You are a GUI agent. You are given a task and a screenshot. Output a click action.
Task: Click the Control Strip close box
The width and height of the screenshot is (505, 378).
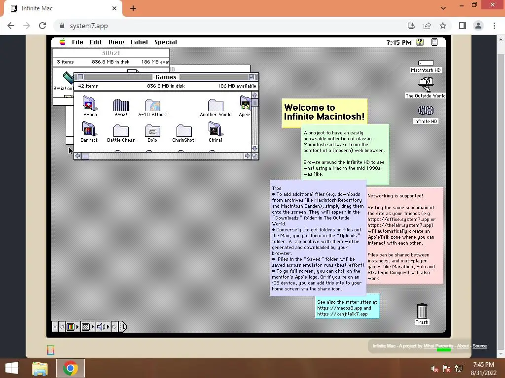(55, 327)
